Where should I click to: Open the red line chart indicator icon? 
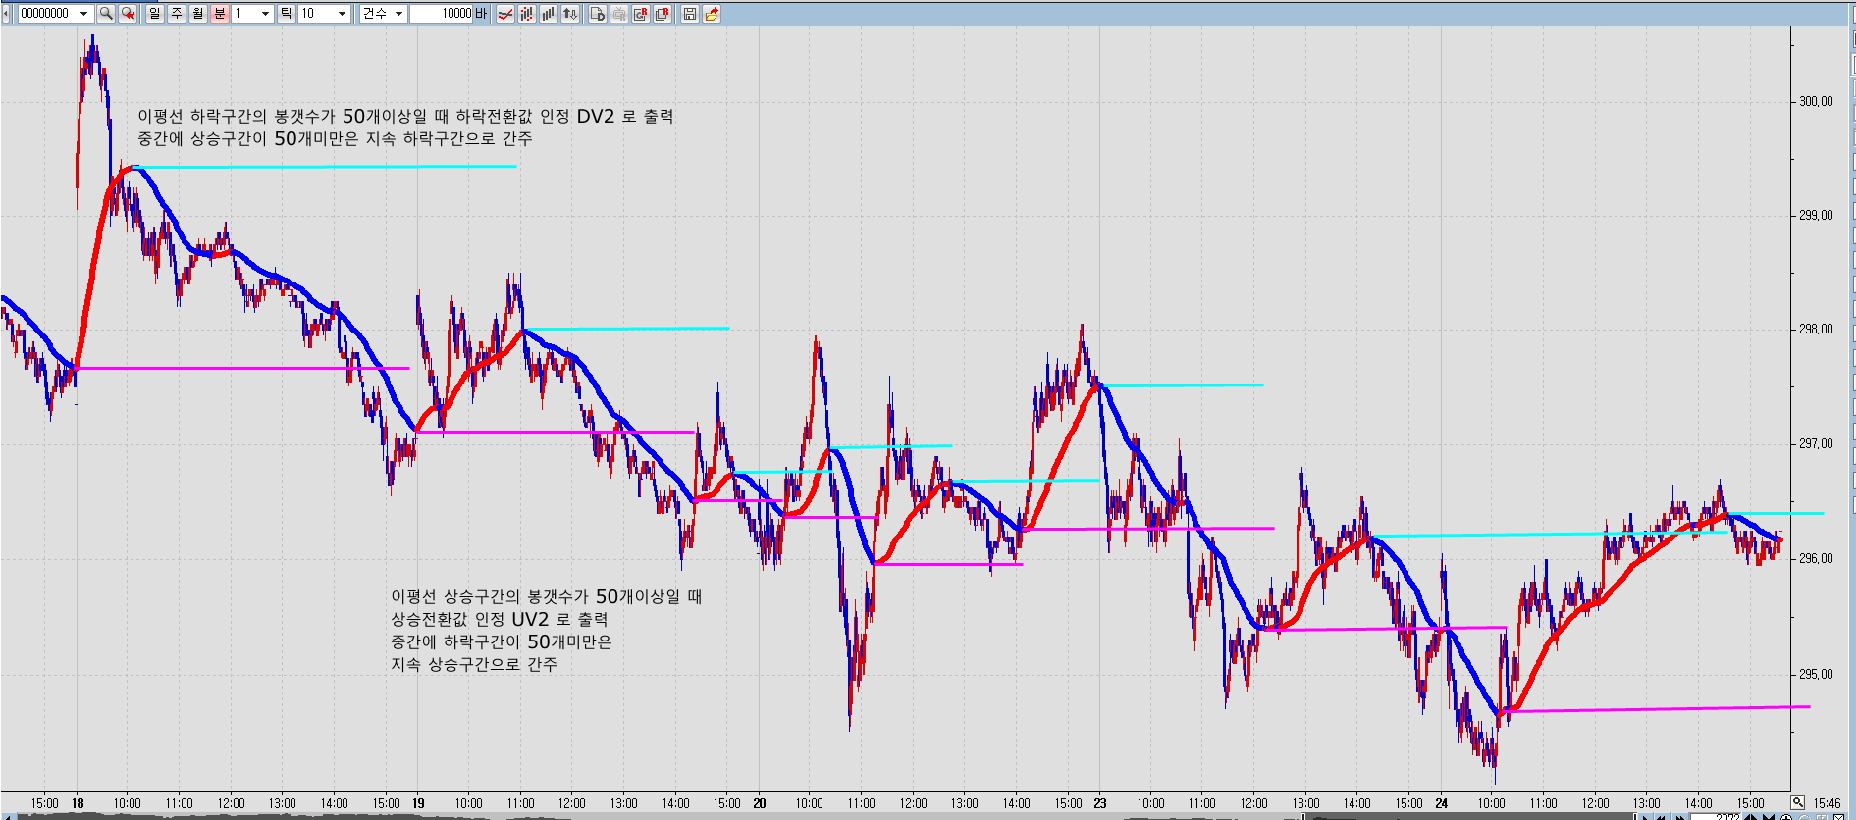coord(505,14)
